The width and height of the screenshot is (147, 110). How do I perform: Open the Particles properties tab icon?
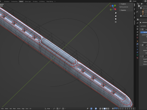(138, 47)
